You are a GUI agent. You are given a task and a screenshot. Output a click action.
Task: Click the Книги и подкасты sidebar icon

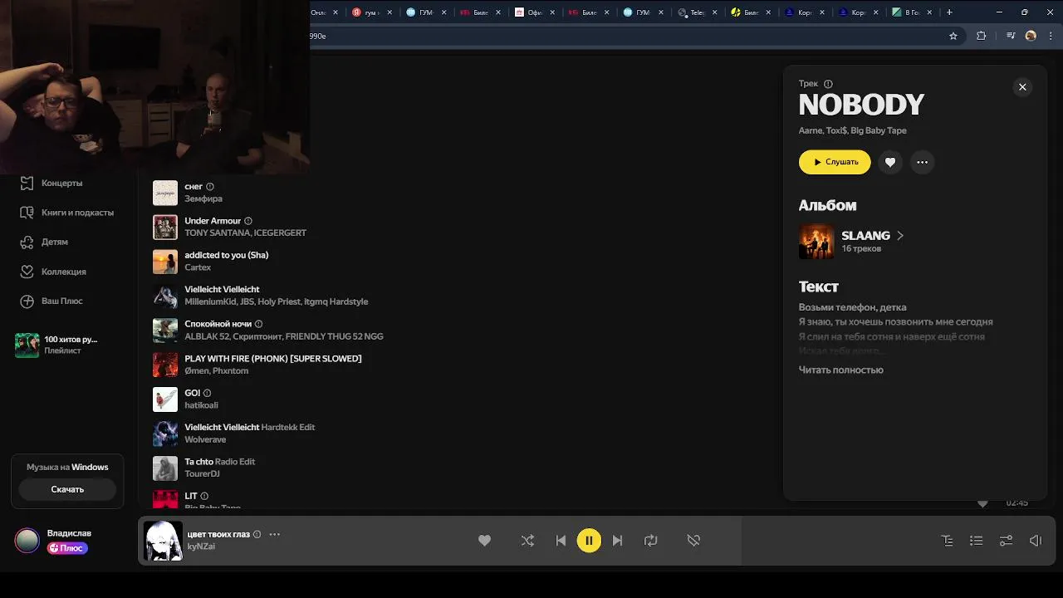(x=27, y=213)
